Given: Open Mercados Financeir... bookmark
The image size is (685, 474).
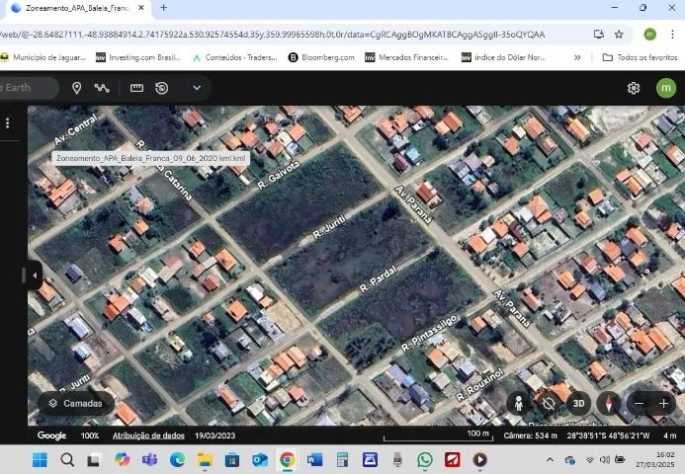Looking at the screenshot, I should tap(406, 57).
